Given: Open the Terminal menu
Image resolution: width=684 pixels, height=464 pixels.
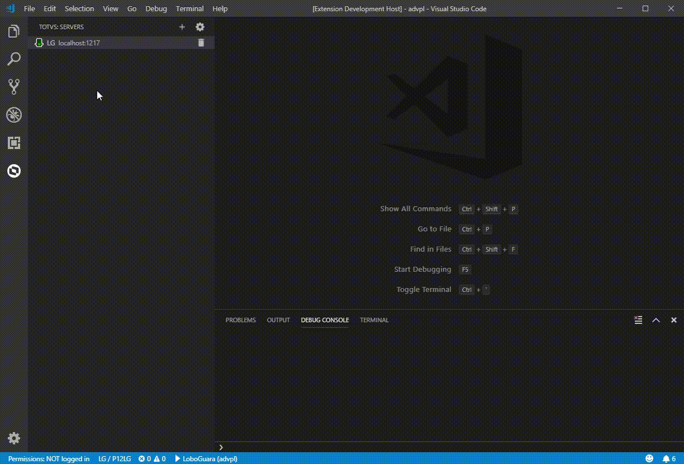Looking at the screenshot, I should click(190, 9).
